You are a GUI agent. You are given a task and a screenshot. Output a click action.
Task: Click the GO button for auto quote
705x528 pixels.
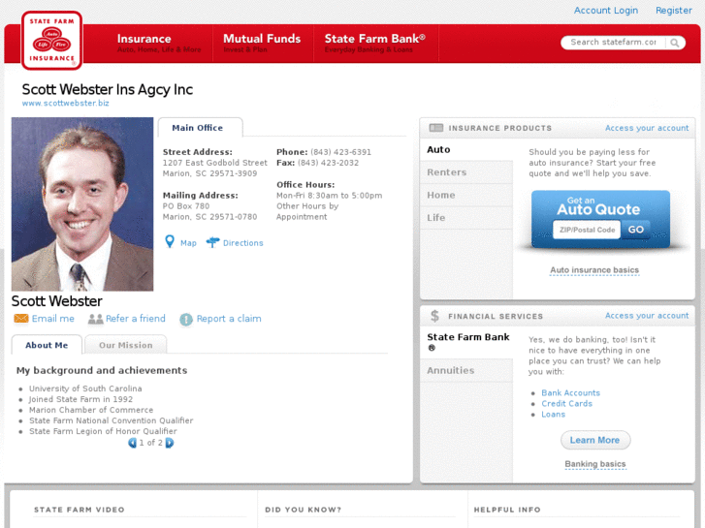coord(636,230)
